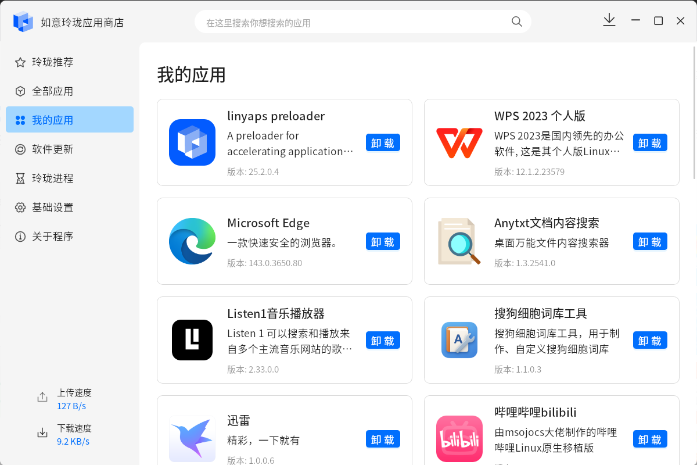
Task: Uninstall 迅雷 with its 卸载 button
Action: pos(383,439)
